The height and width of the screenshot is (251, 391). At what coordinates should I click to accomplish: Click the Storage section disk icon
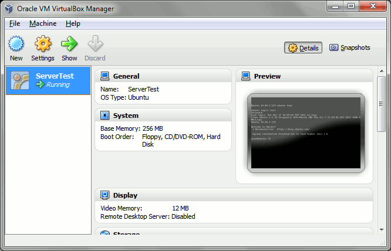point(105,233)
